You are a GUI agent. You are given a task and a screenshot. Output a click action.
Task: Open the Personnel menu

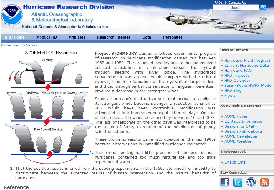pyautogui.click(x=172, y=37)
